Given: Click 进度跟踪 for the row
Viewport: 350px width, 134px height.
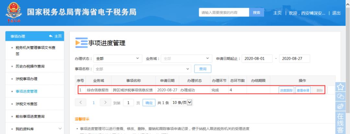Looking at the screenshot, I should click(x=286, y=90).
